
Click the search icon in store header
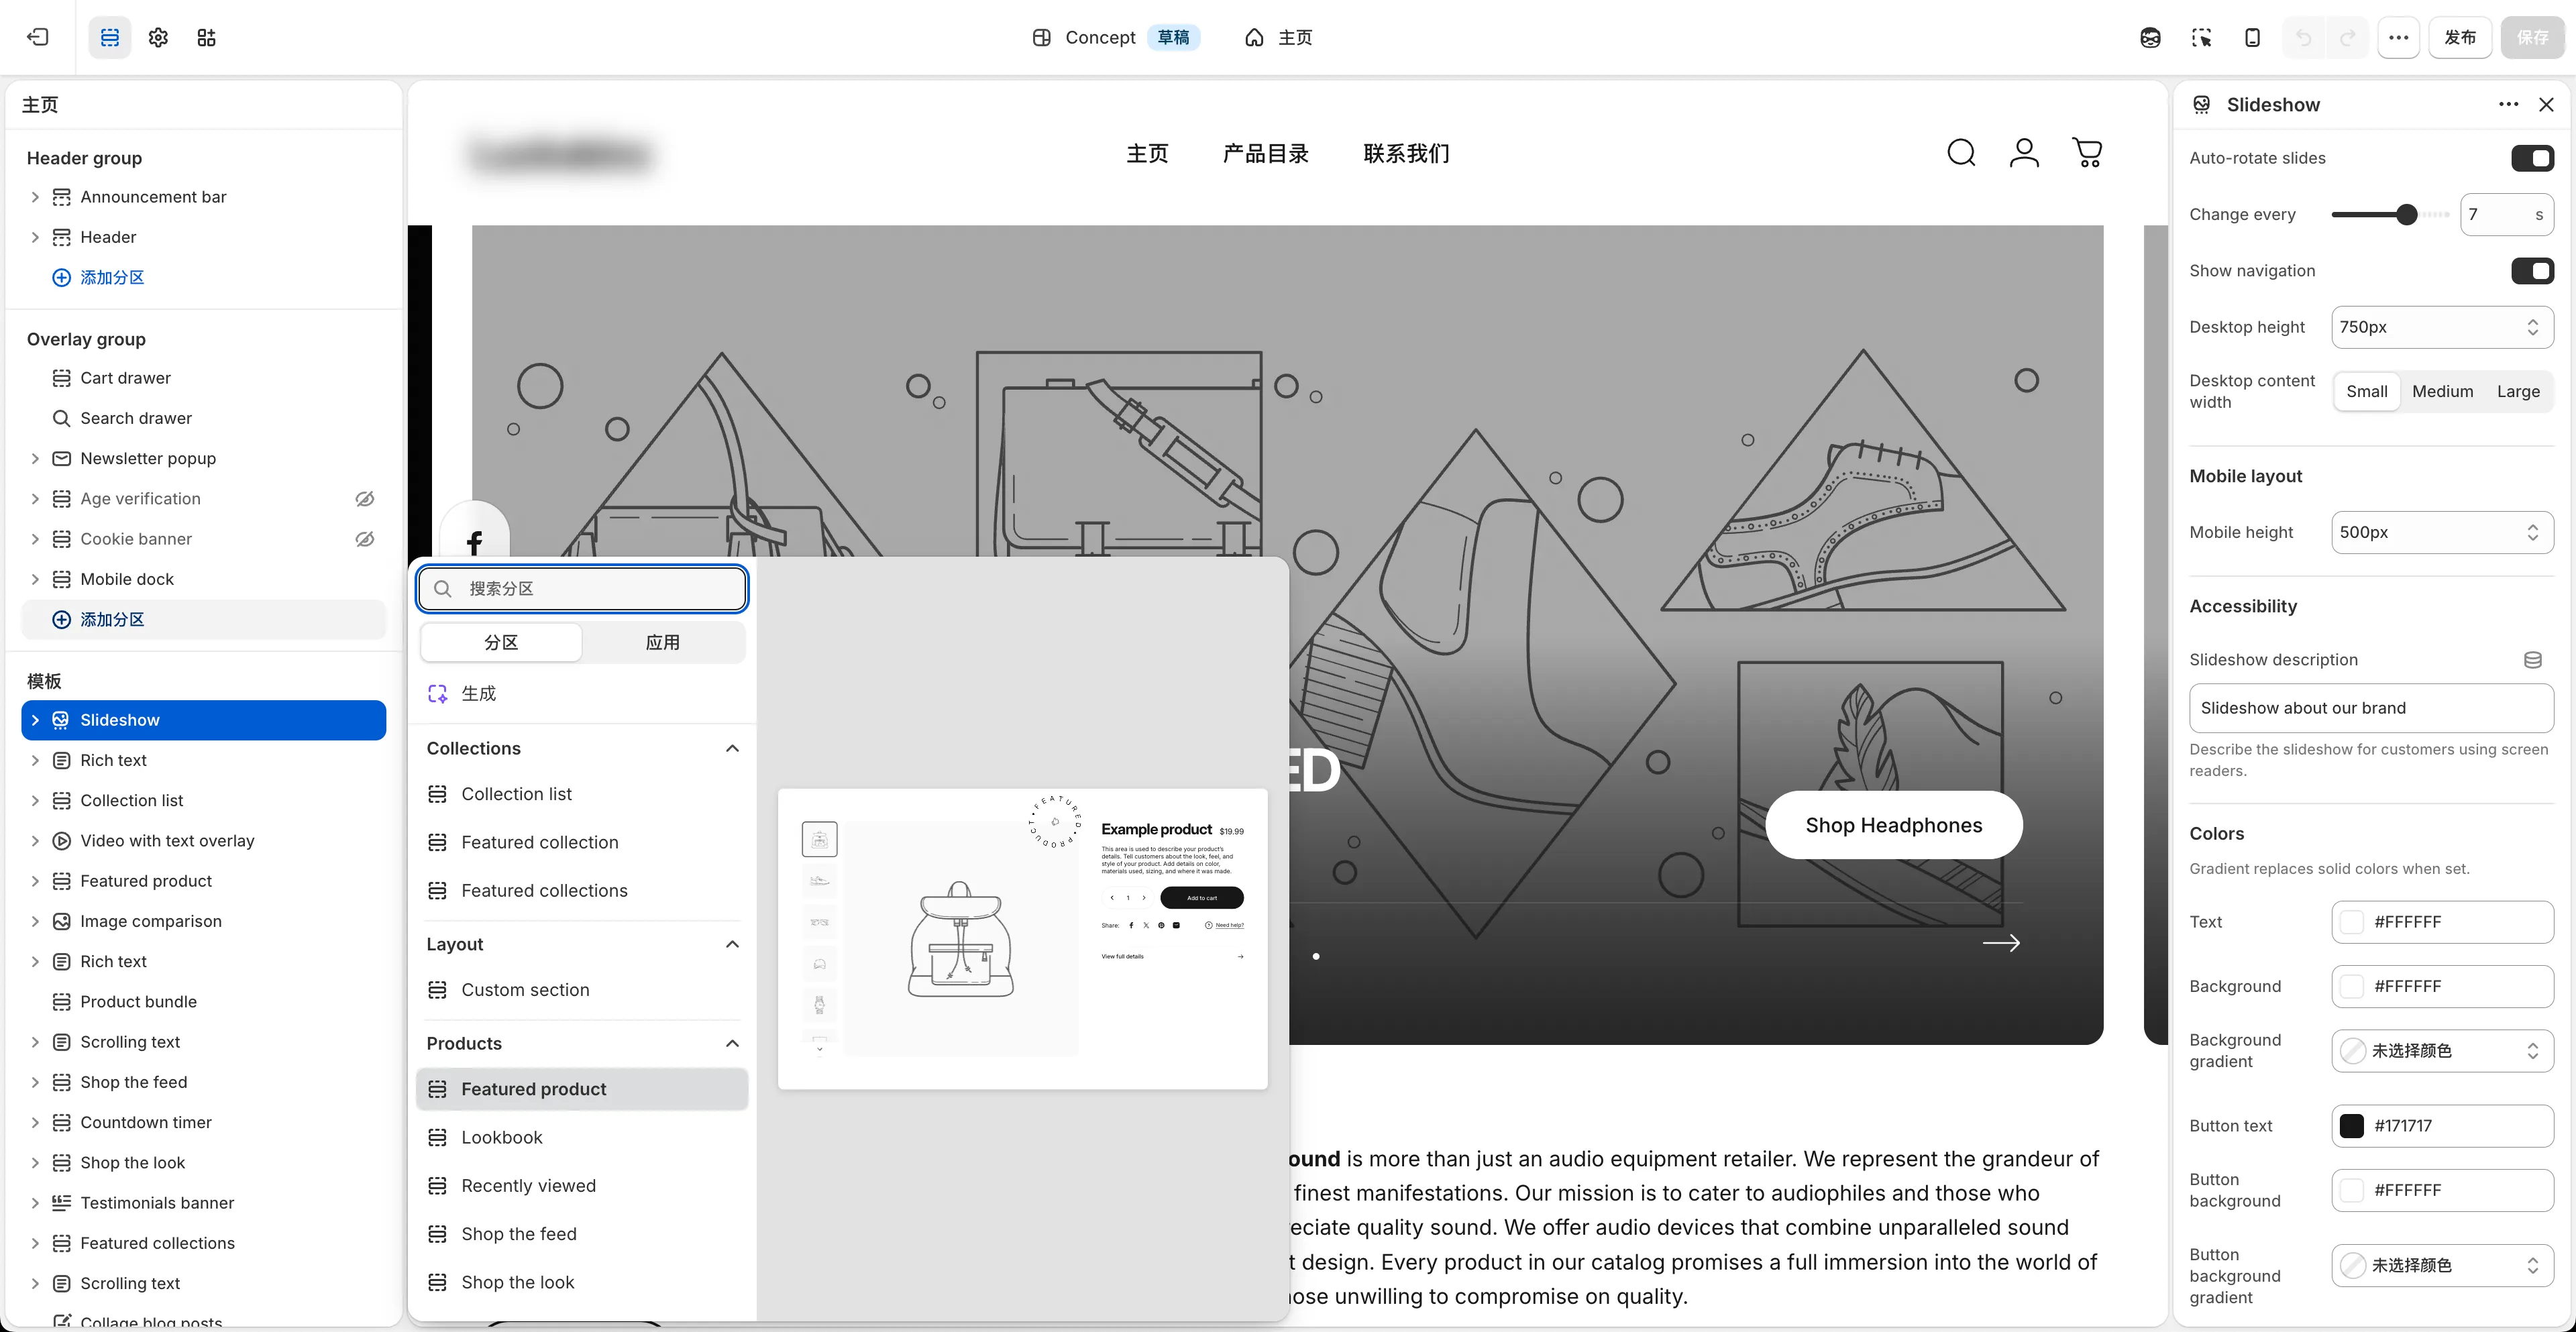(x=1961, y=153)
